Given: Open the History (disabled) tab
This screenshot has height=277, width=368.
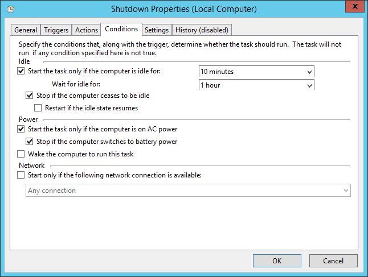Looking at the screenshot, I should [202, 30].
